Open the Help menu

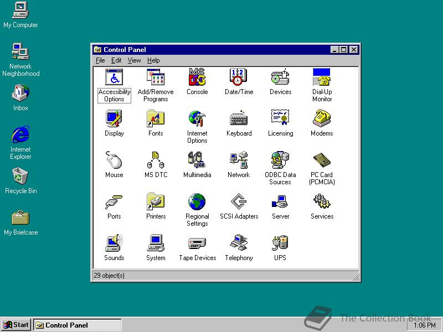coord(153,60)
